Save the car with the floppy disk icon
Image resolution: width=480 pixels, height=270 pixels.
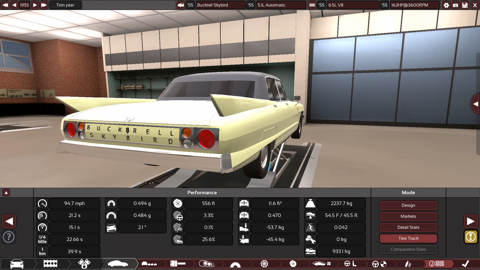[465, 5]
